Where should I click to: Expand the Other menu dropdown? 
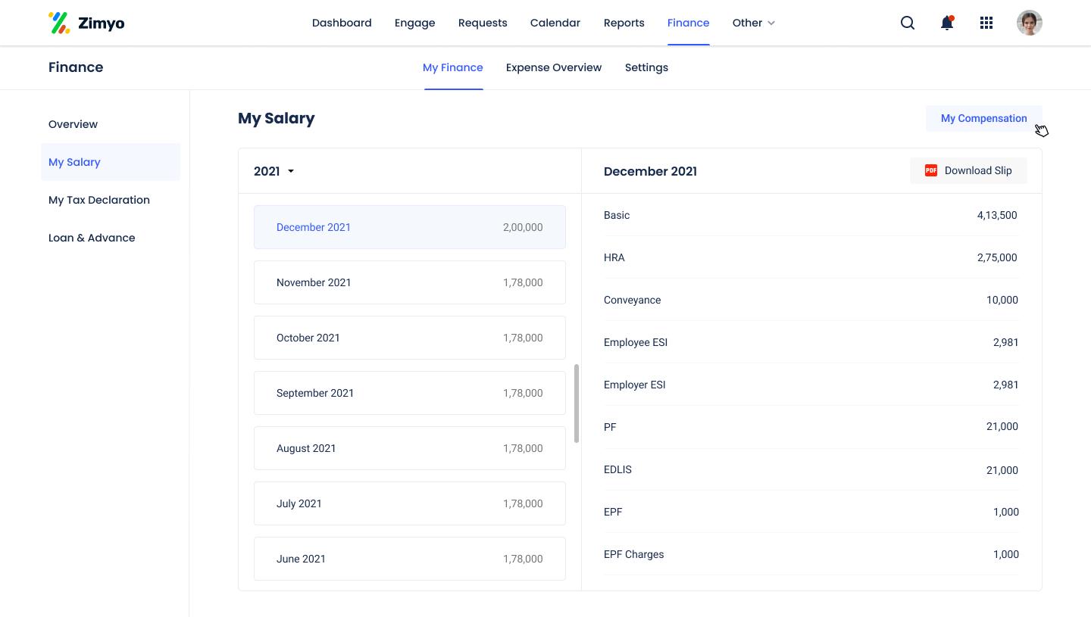(753, 23)
